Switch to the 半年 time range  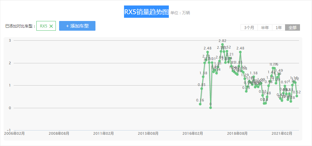265,27
